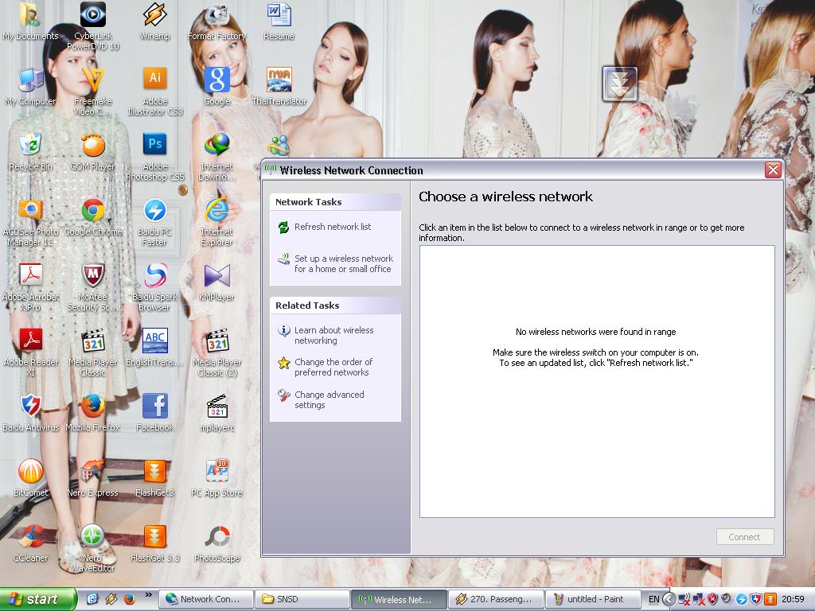This screenshot has height=611, width=815.
Task: Launch PhotoScape desktop icon
Action: (x=216, y=543)
